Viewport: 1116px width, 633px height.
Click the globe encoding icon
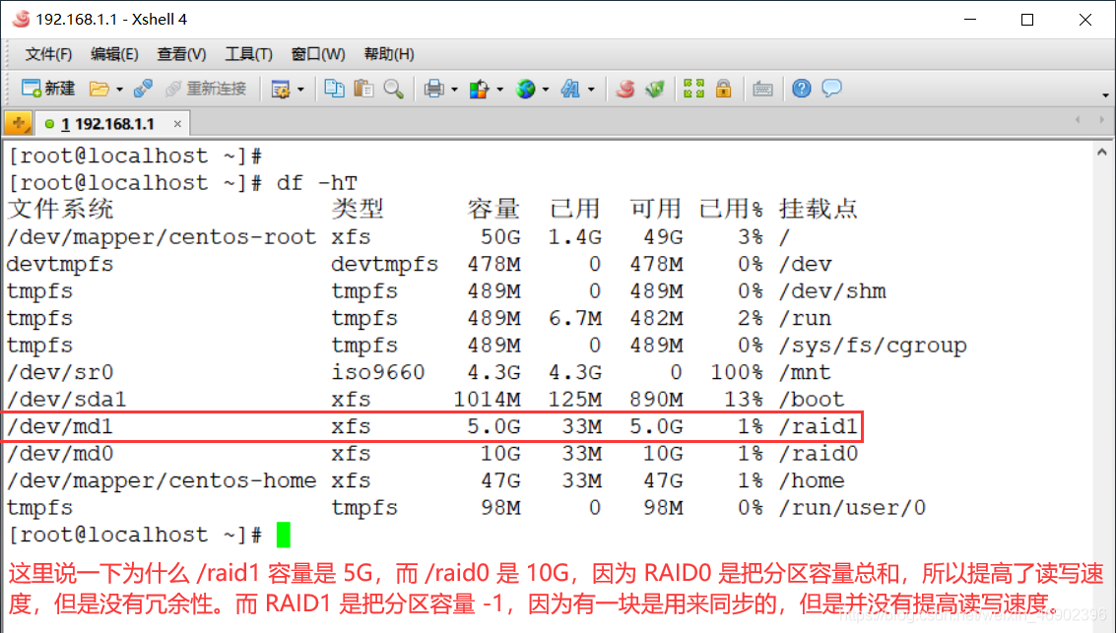pyautogui.click(x=525, y=89)
